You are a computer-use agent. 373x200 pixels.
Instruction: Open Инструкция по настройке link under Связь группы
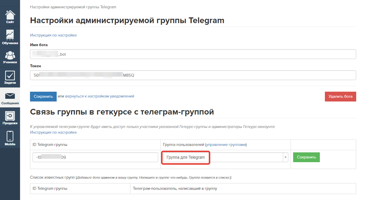tap(53, 133)
